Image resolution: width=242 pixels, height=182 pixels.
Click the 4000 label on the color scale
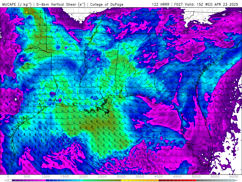pos(159,177)
